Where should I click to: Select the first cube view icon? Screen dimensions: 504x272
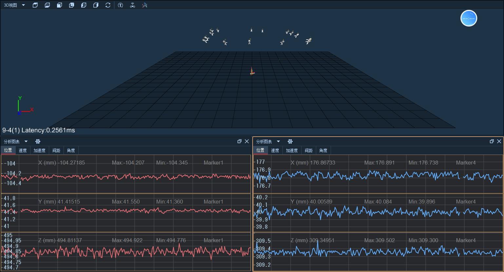[x=35, y=5]
